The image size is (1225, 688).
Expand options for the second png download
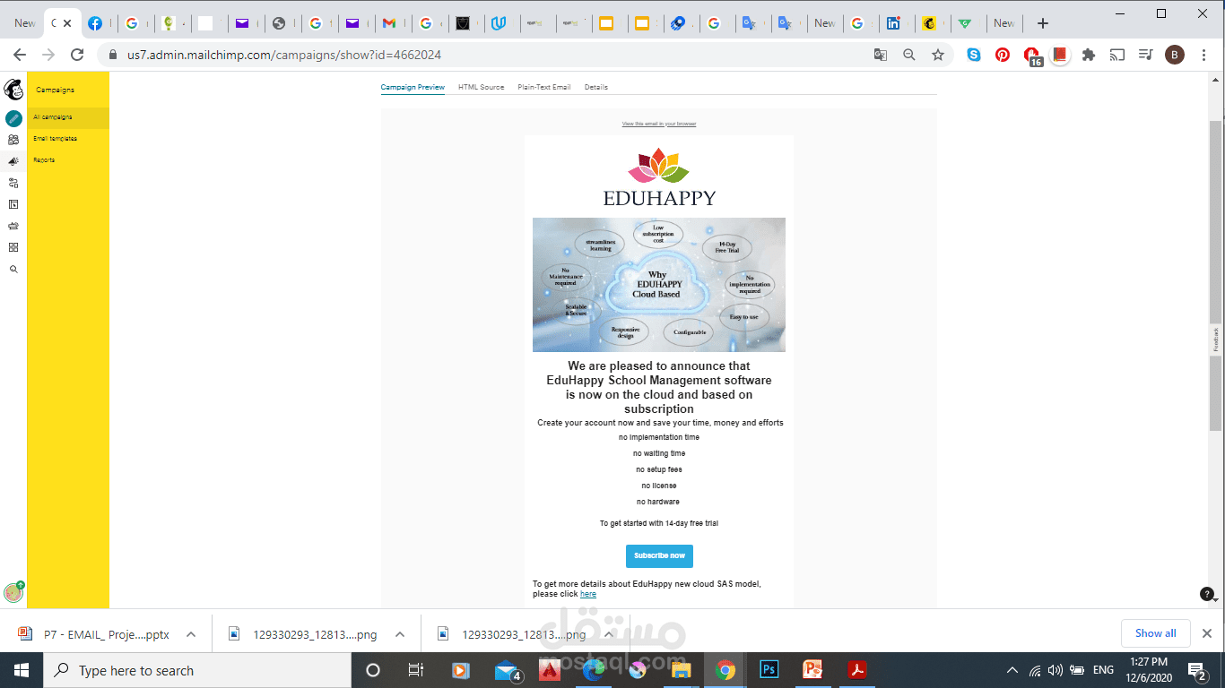pyautogui.click(x=608, y=634)
